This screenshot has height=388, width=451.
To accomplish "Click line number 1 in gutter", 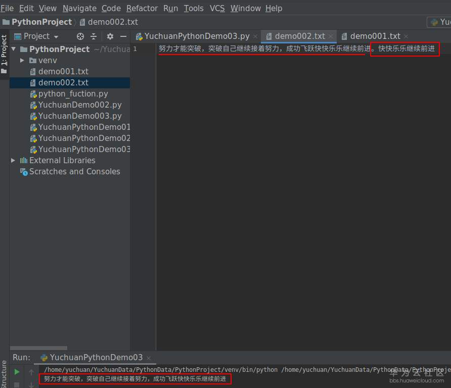I will click(x=135, y=49).
